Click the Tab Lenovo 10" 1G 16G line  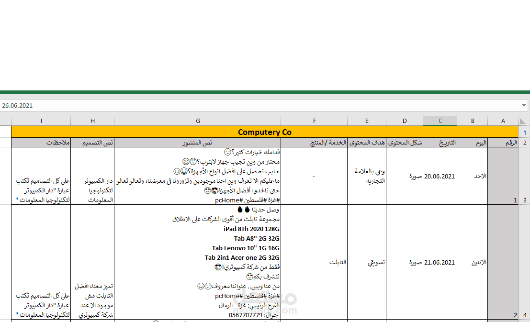pos(246,248)
